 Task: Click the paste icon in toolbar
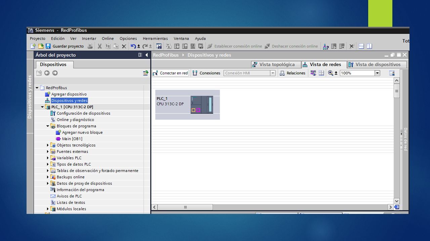pos(116,46)
